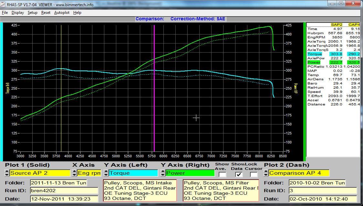Toggle the Show Ave. checkbox
This screenshot has width=363, height=206.
(222, 174)
